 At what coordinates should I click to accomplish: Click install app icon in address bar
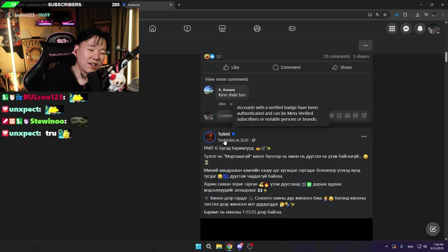[x=370, y=15]
